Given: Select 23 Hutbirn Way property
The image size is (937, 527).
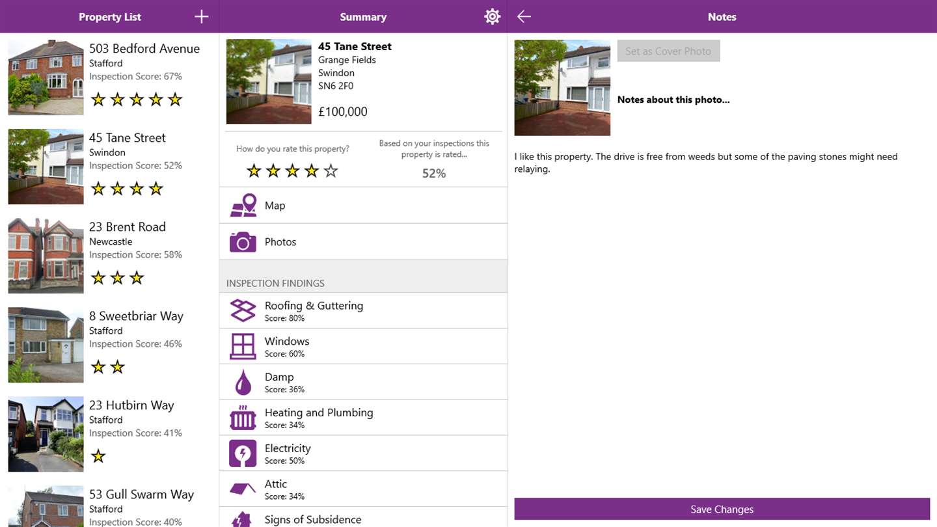Looking at the screenshot, I should tap(109, 434).
